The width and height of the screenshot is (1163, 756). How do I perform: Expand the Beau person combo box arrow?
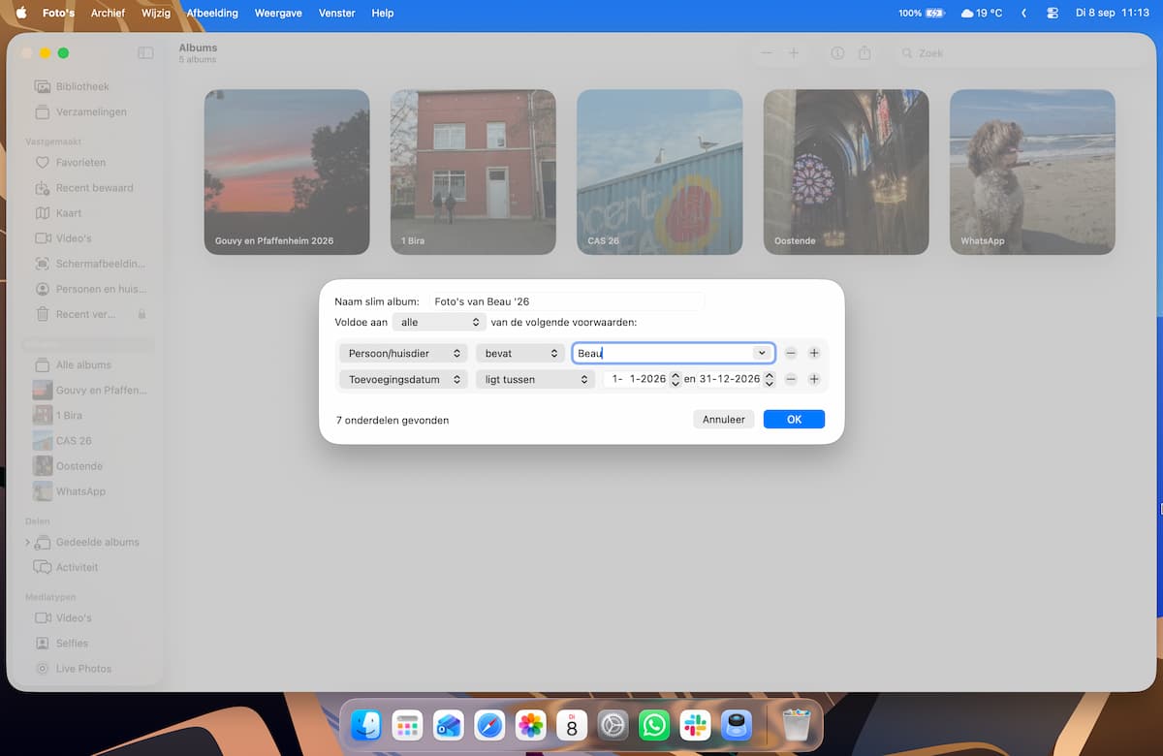pos(762,354)
